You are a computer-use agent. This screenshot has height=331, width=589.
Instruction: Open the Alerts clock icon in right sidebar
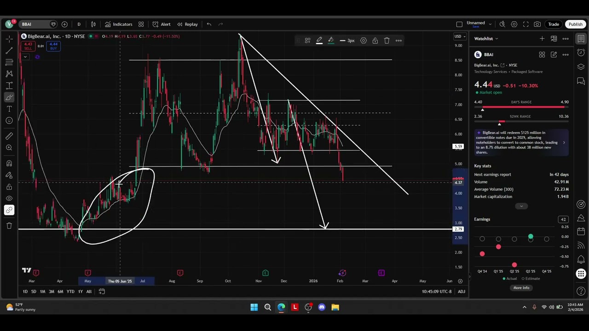[x=581, y=53]
